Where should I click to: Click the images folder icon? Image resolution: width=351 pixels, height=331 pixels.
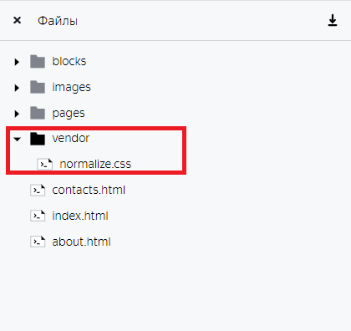[x=38, y=87]
